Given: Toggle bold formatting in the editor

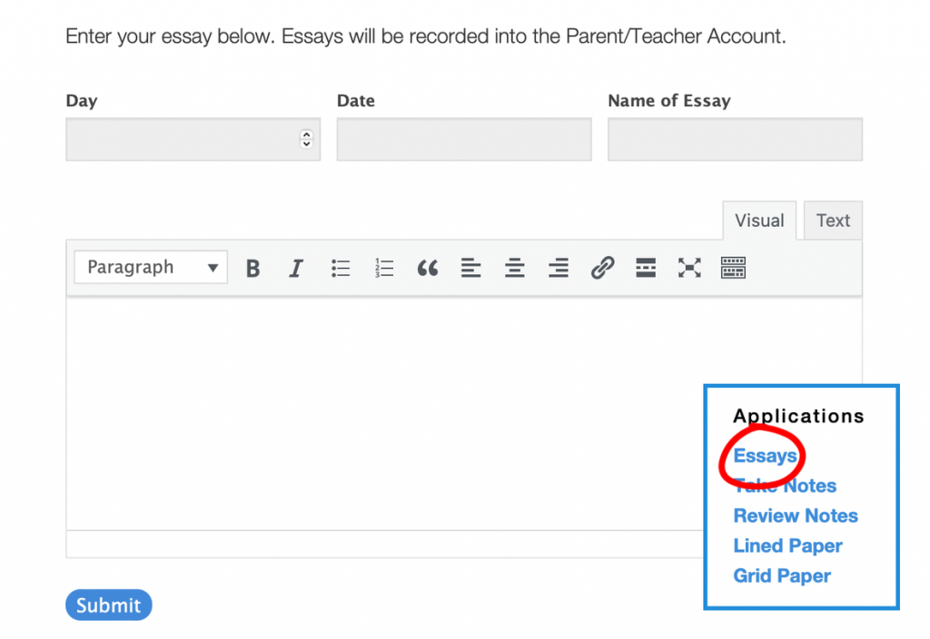Looking at the screenshot, I should tap(253, 268).
